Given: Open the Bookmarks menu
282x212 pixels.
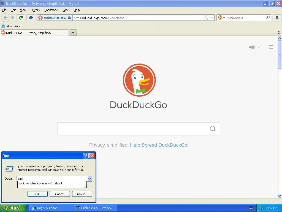Looking at the screenshot, I should click(x=51, y=10).
